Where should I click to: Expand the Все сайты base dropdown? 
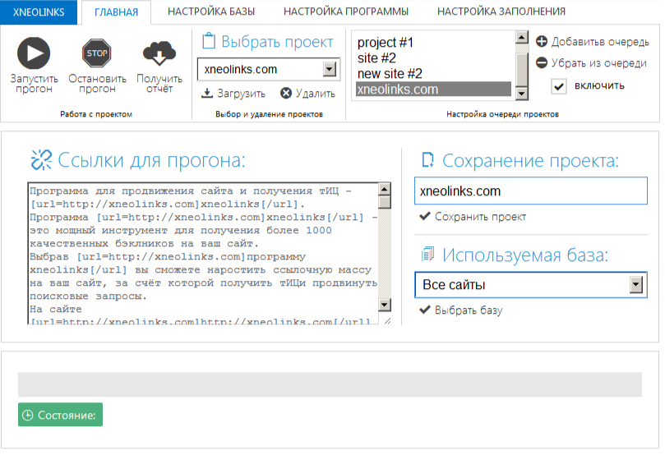tap(635, 285)
